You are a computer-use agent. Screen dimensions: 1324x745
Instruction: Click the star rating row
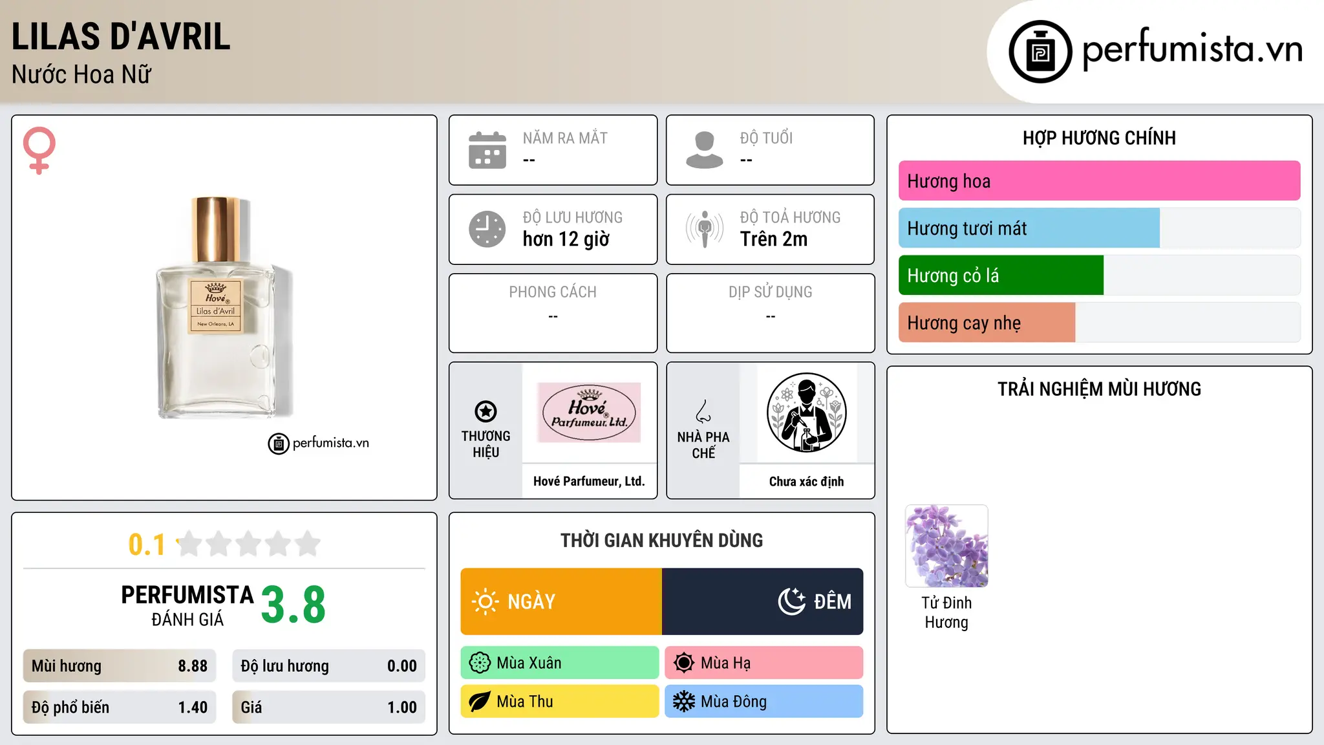pos(248,544)
